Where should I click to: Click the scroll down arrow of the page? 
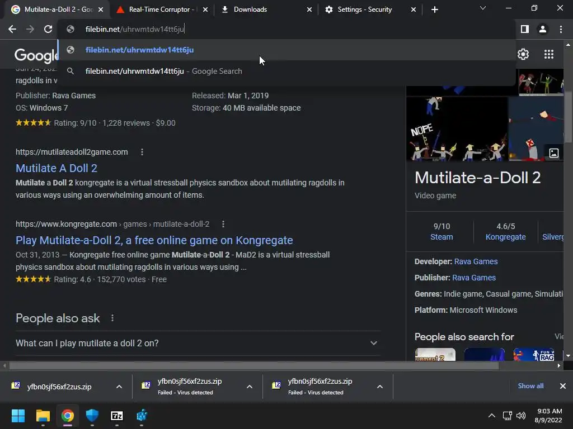click(x=567, y=356)
